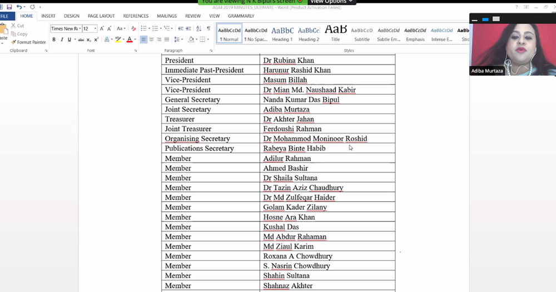
Task: Open Word help question mark icon
Action: pos(517,7)
